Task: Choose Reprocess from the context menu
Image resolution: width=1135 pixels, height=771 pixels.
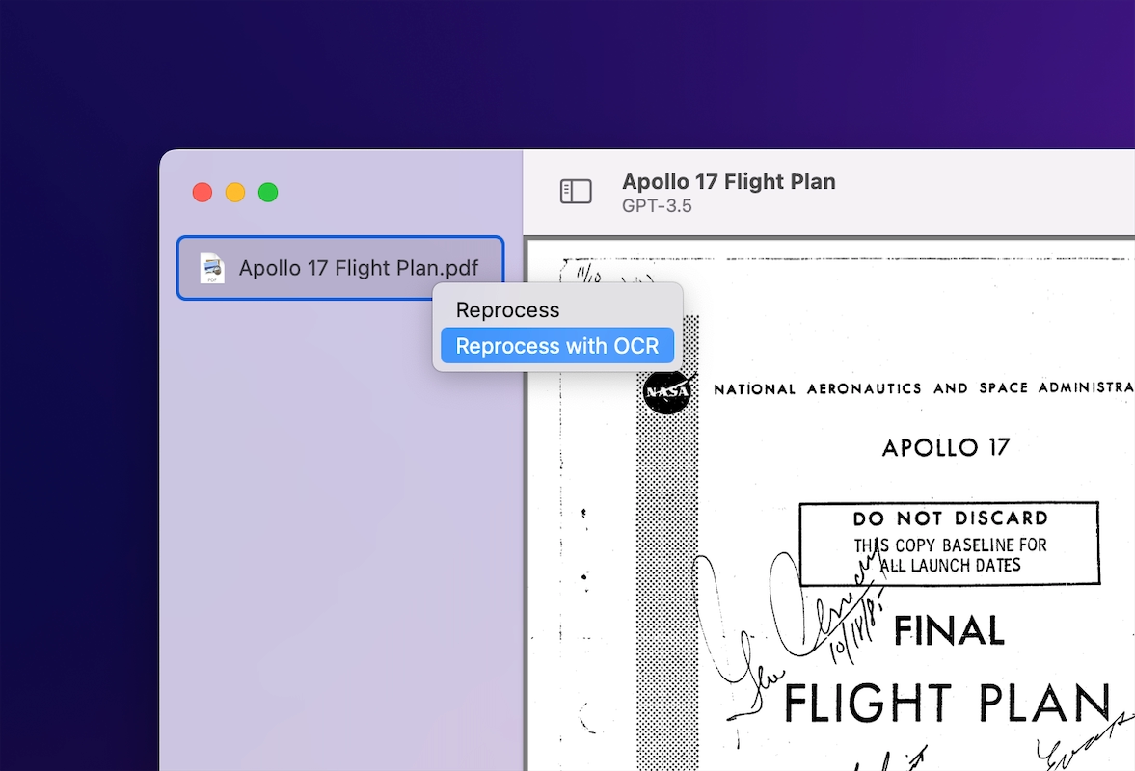Action: point(508,309)
